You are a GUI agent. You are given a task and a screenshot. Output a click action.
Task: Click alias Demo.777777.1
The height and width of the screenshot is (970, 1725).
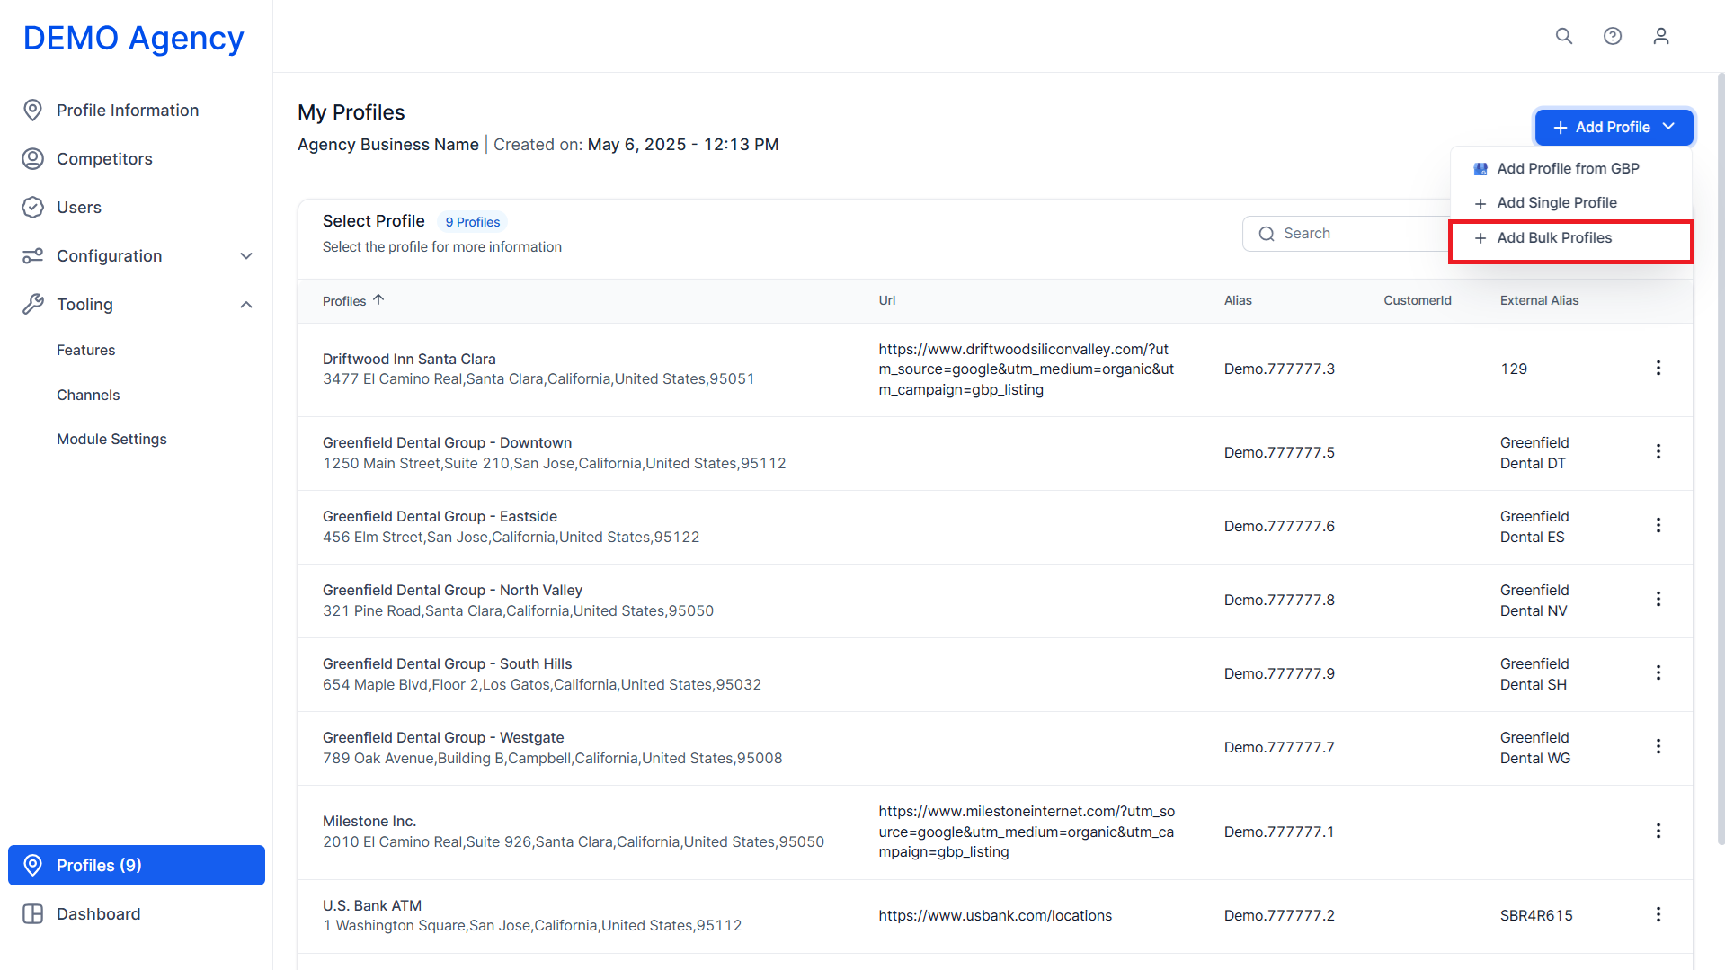coord(1279,832)
